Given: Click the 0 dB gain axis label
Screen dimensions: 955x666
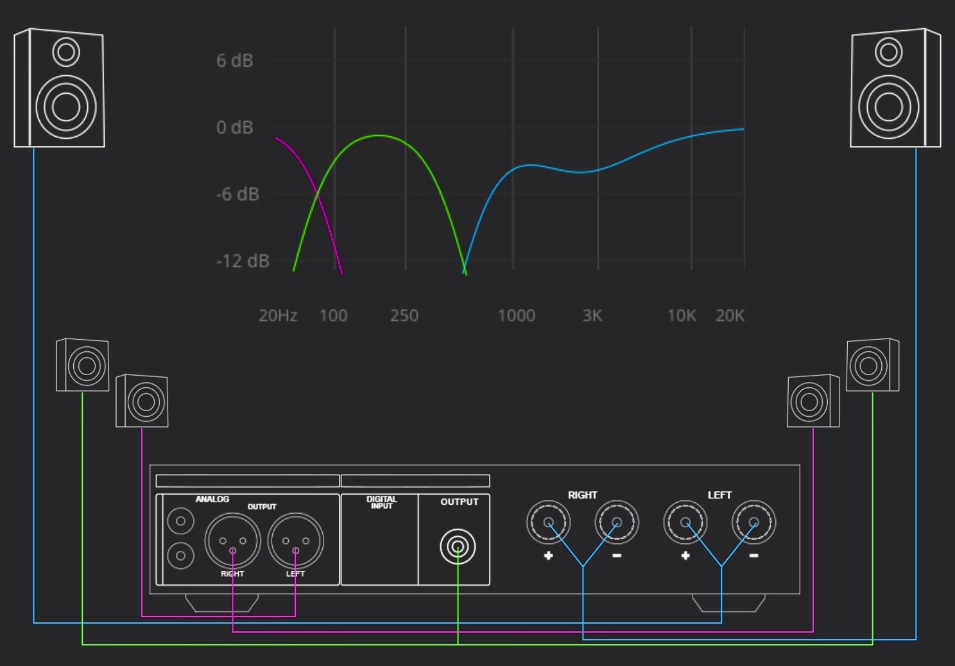Looking at the screenshot, I should point(235,127).
